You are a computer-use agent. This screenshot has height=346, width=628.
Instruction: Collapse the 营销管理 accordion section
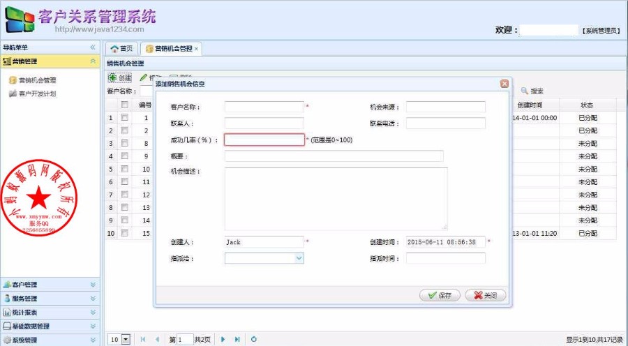[93, 61]
